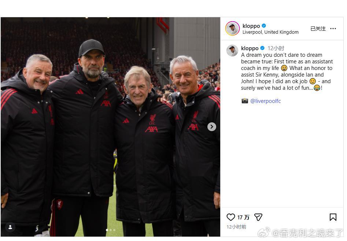This screenshot has width=347, height=241.
Task: Open kloppo username beside the caption
Action: [x=250, y=48]
